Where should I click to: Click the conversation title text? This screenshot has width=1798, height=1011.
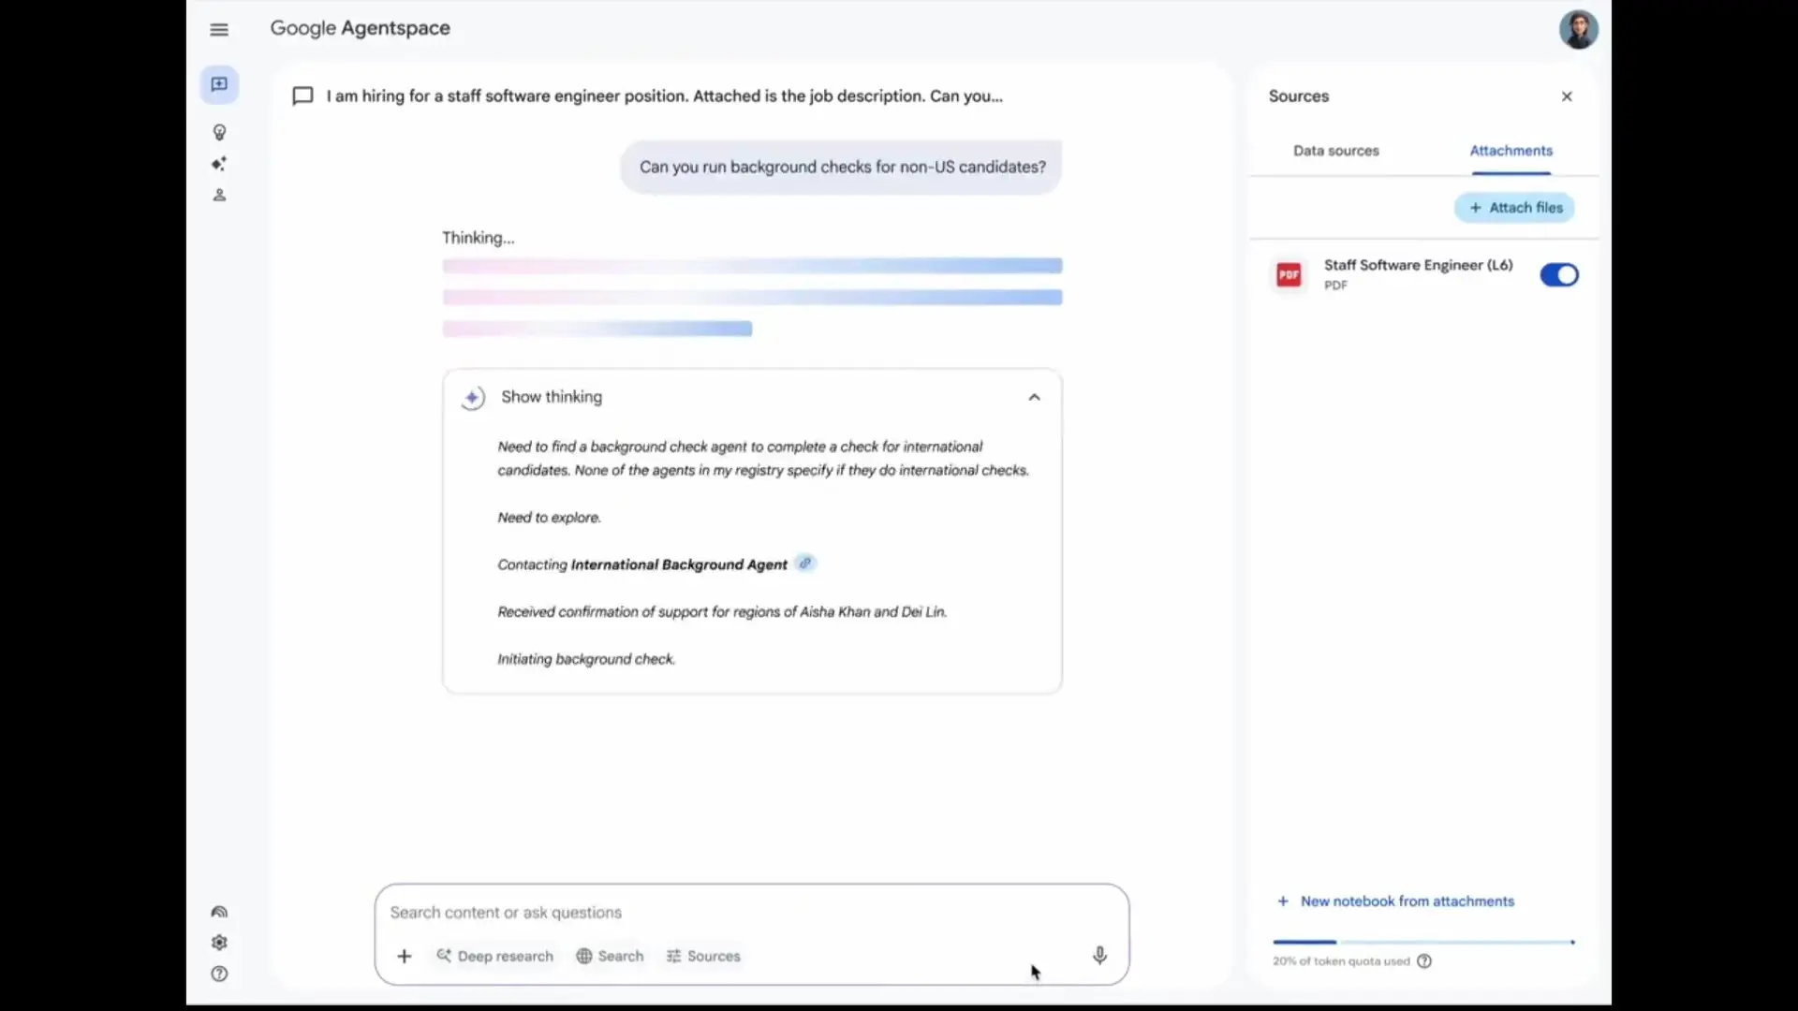[x=664, y=96]
